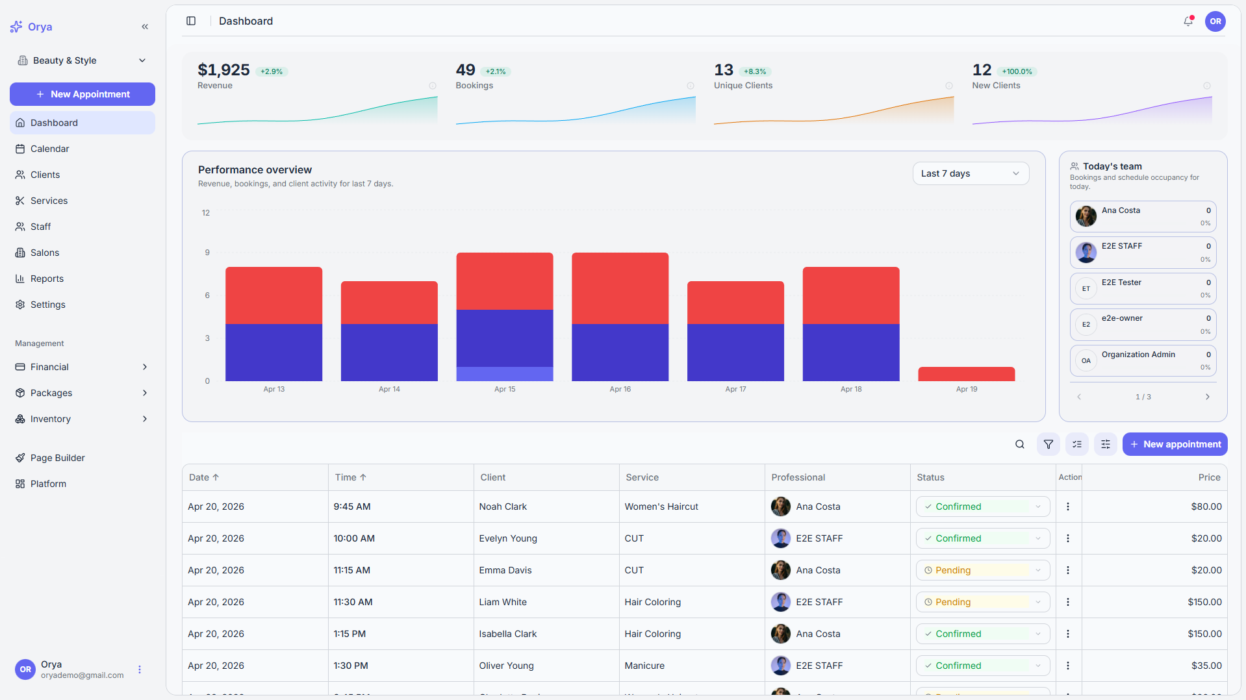Change status of Isabella Clark's Confirmed appointment

pos(983,634)
